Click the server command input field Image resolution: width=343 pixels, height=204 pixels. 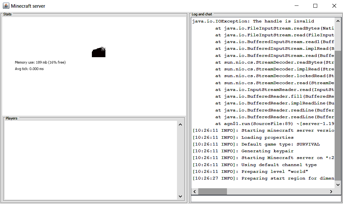pos(266,199)
